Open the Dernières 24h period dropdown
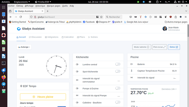Image resolution: width=189 pixels, height=107 pixels. point(169,89)
